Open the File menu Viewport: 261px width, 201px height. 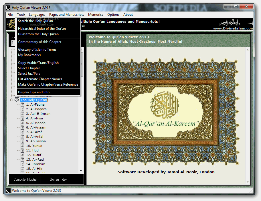[x=10, y=15]
